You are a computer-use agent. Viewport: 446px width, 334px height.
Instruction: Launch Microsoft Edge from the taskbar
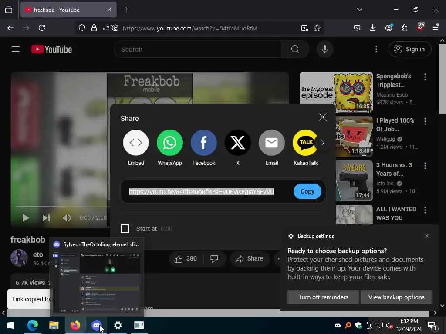point(33,325)
